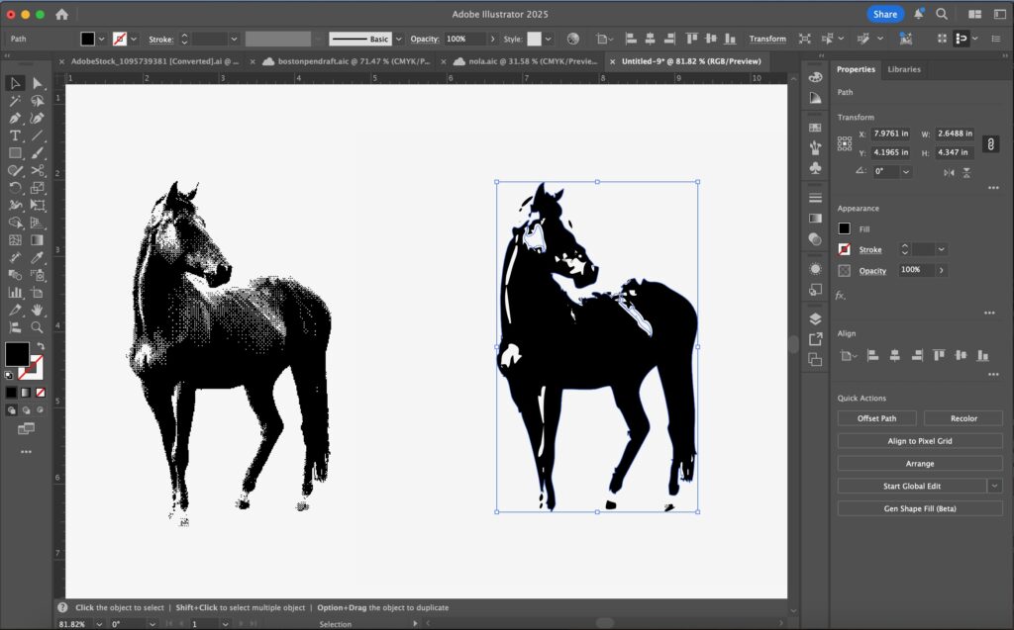Open the Layers panel icon
Viewport: 1014px width, 630px height.
[x=815, y=318]
